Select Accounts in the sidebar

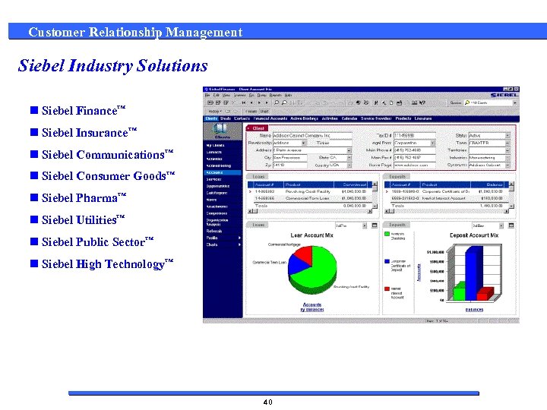(223, 172)
